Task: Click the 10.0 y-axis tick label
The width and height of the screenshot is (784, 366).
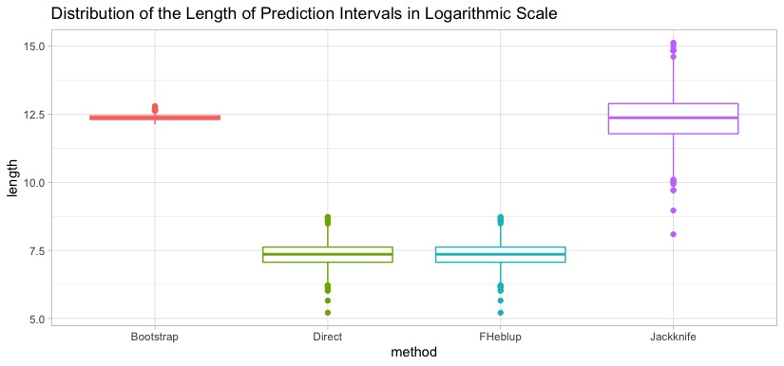Action: (x=33, y=182)
